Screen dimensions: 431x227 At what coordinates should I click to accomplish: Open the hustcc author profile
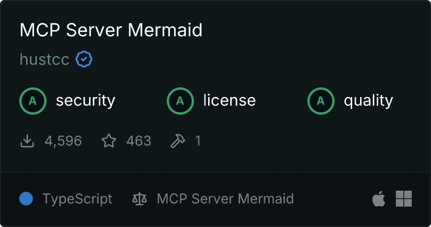[45, 59]
